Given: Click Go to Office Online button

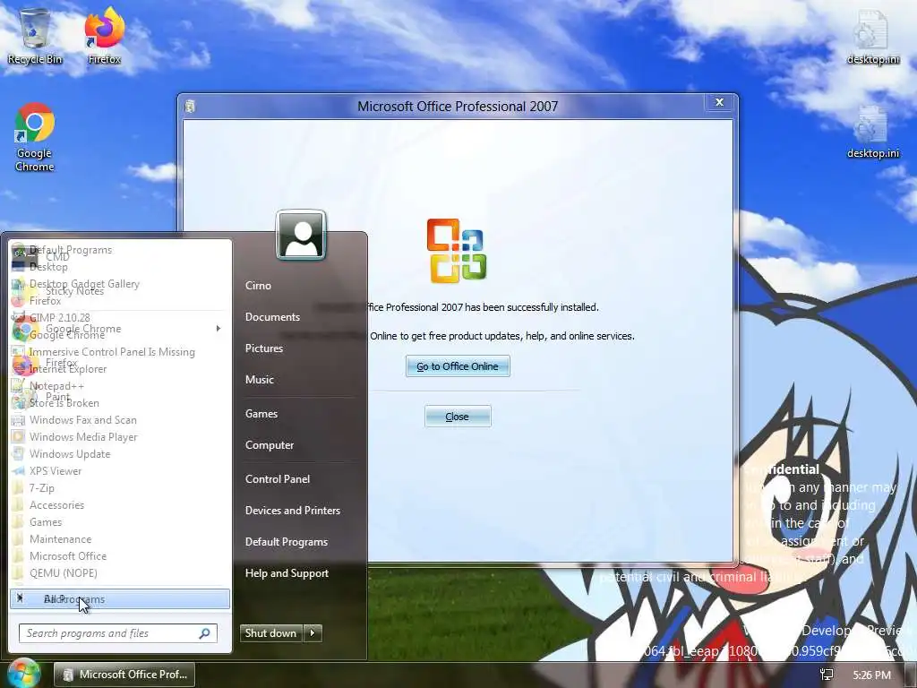Looking at the screenshot, I should point(458,366).
